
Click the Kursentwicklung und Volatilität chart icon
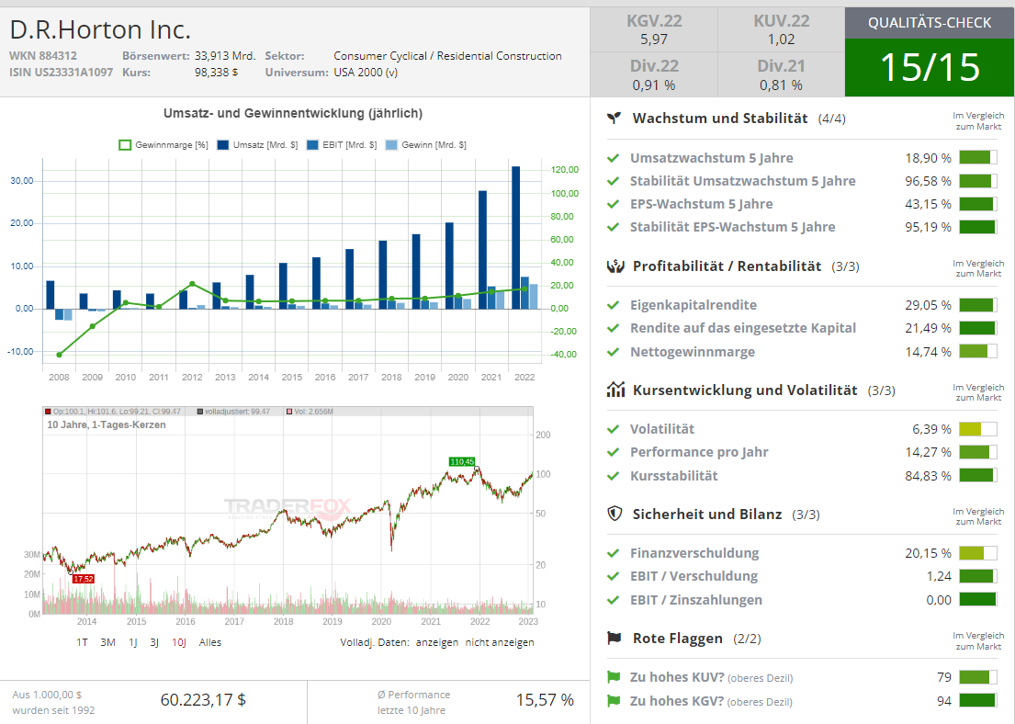(615, 390)
